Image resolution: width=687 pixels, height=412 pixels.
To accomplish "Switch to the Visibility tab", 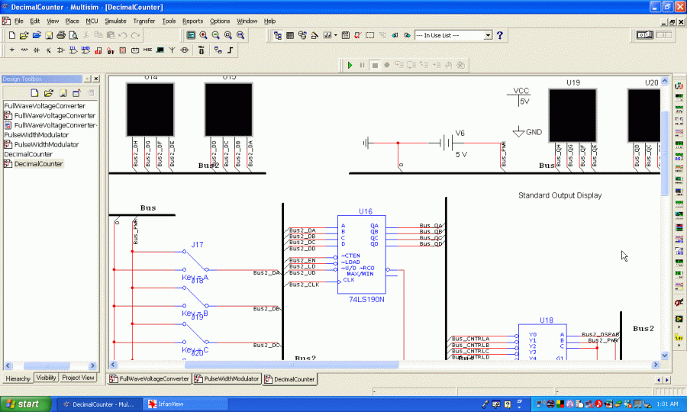I will (46, 378).
